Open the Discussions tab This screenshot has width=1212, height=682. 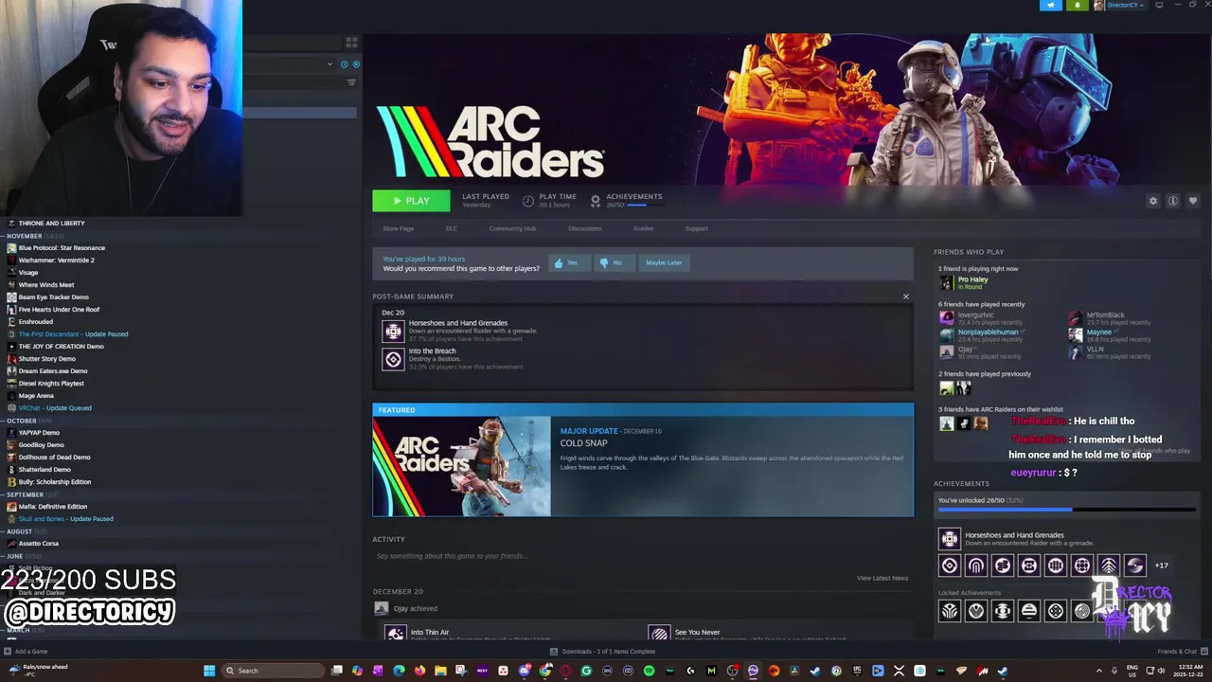[x=584, y=228]
